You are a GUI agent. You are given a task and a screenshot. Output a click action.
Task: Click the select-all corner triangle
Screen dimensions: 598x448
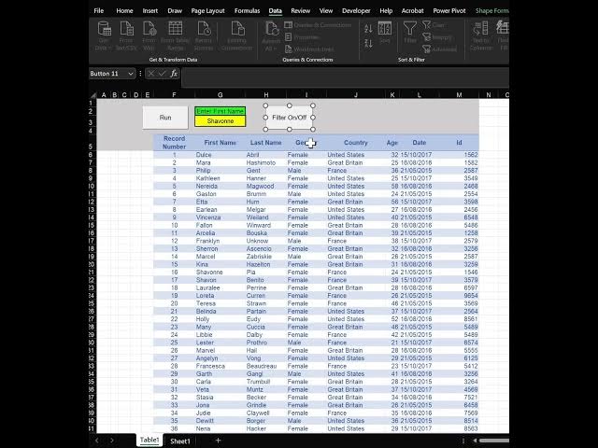point(93,95)
